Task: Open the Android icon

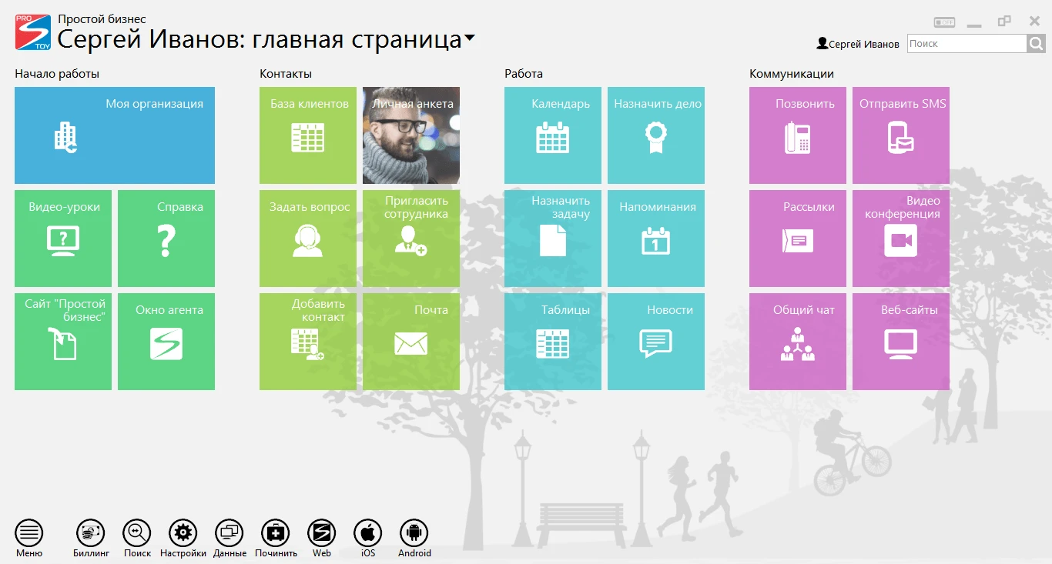Action: (x=414, y=532)
